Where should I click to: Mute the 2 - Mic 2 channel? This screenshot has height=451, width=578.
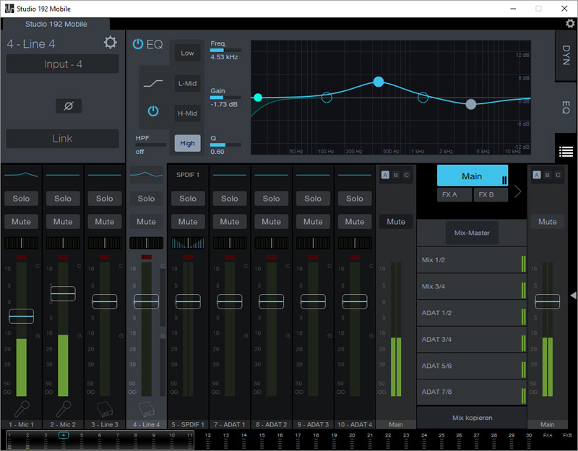point(63,222)
